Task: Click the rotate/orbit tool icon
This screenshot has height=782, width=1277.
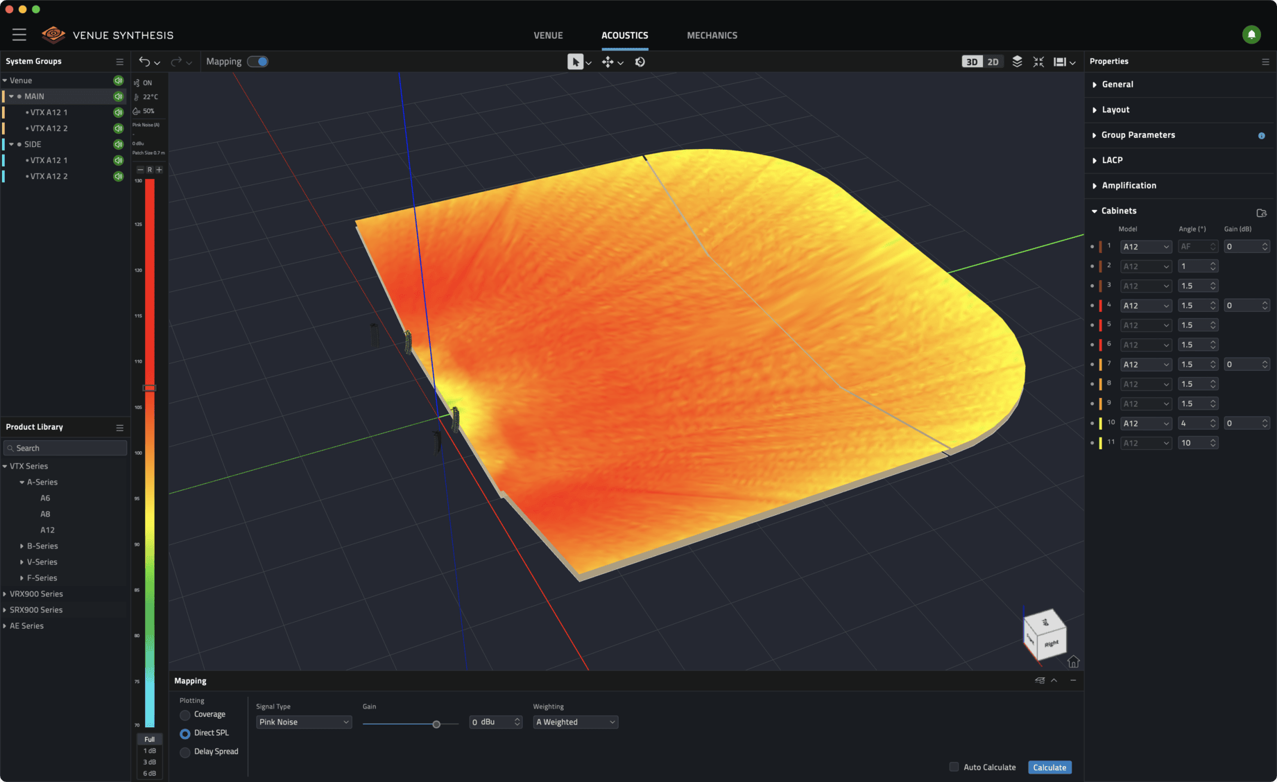Action: click(640, 62)
